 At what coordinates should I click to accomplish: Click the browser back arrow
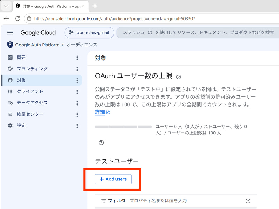point(6,18)
